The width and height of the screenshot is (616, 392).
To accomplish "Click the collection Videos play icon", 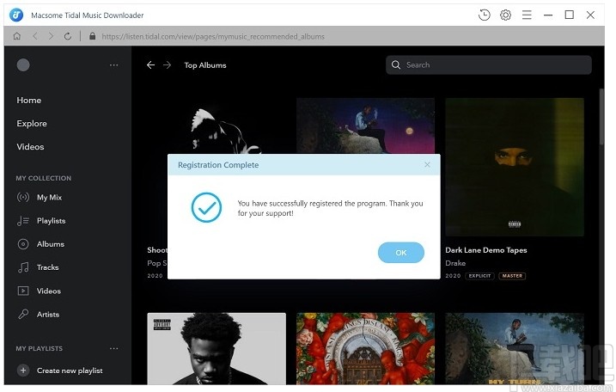I will [23, 291].
